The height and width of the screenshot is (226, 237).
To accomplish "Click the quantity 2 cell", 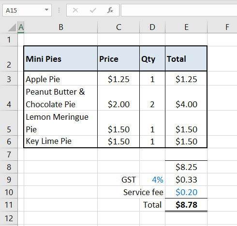I will tap(152, 98).
